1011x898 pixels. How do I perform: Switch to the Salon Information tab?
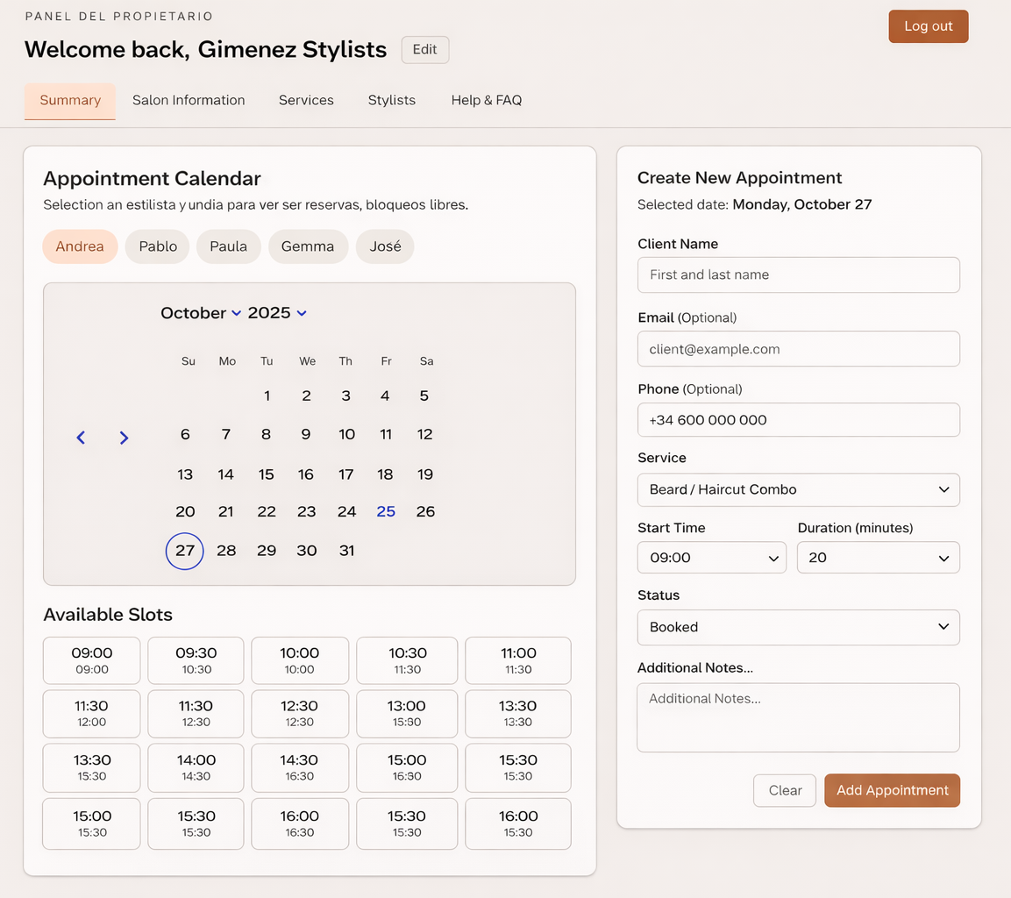coord(189,100)
